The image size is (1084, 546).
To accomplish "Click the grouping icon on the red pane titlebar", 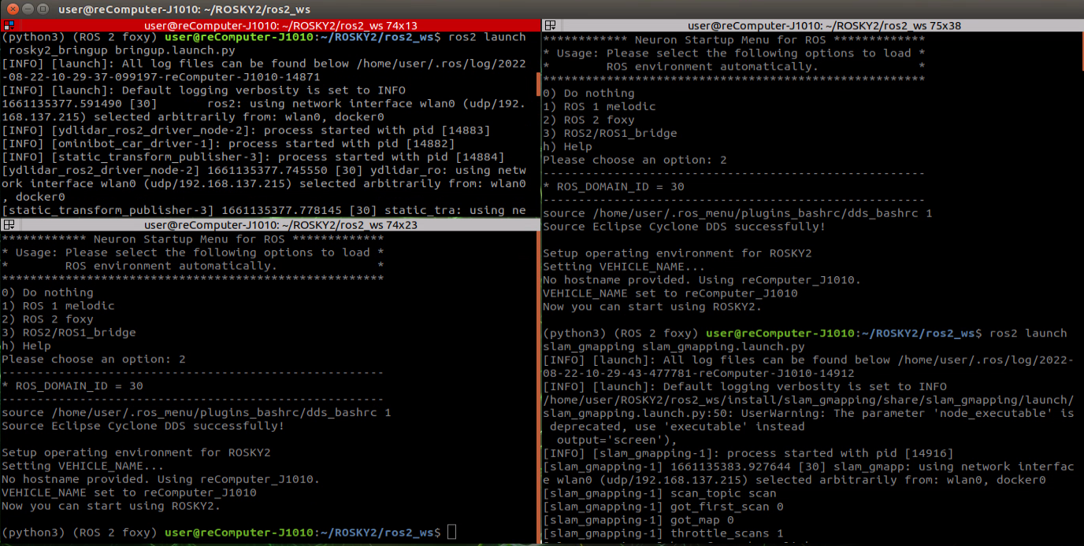I will point(8,25).
